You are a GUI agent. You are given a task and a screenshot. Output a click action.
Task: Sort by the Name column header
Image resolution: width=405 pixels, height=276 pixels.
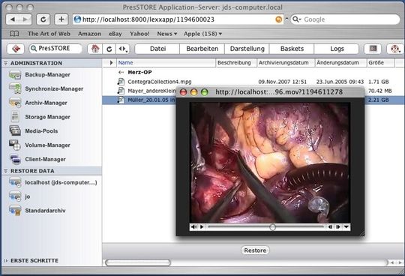tap(166, 62)
